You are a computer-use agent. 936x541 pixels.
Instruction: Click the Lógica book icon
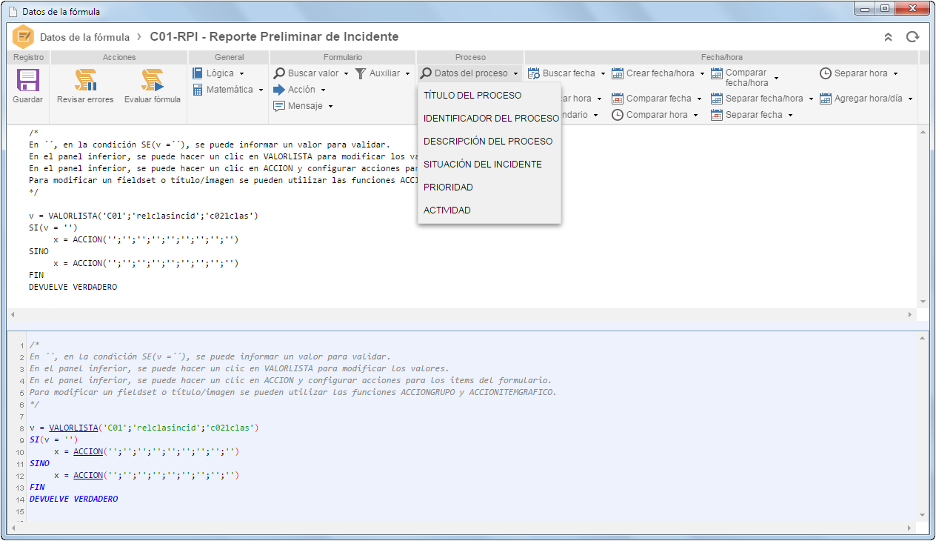(198, 73)
